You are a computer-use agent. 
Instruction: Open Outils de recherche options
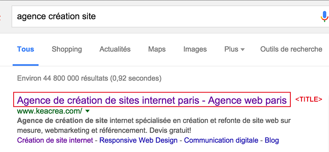pos(291,49)
